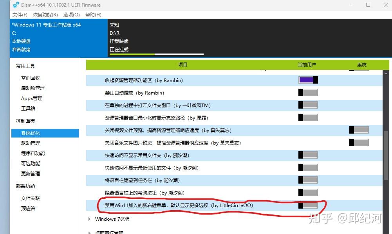Disable the 收起资源管理器功能区 switch
The width and height of the screenshot is (392, 234).
tap(308, 80)
